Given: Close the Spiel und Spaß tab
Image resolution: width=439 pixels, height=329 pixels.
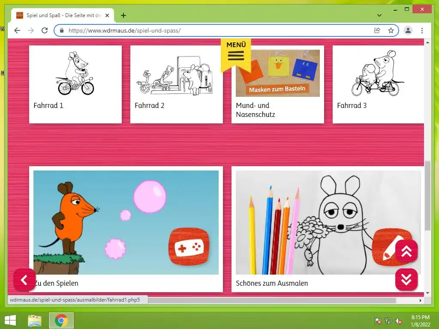Looking at the screenshot, I should [107, 15].
